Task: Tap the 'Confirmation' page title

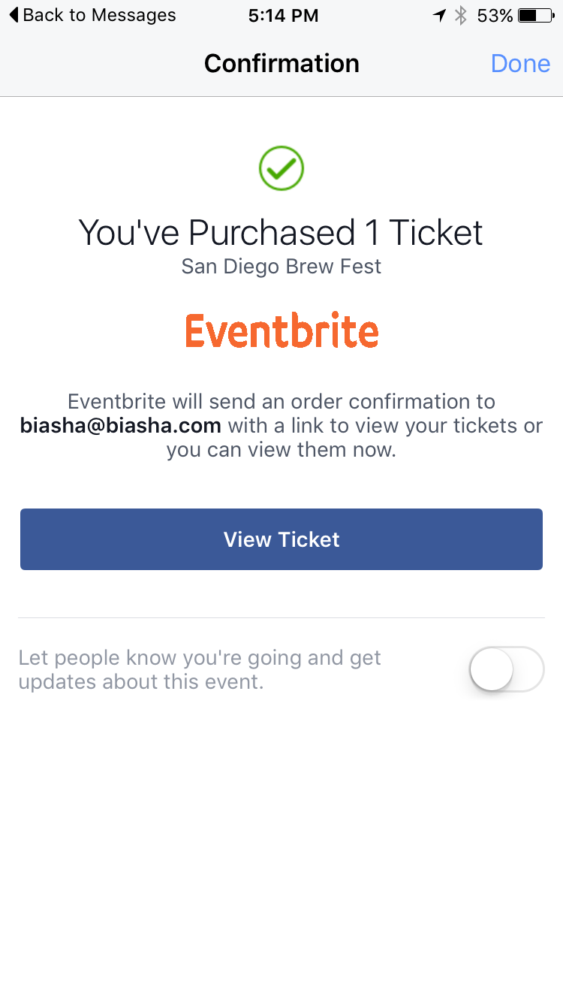Action: (281, 63)
